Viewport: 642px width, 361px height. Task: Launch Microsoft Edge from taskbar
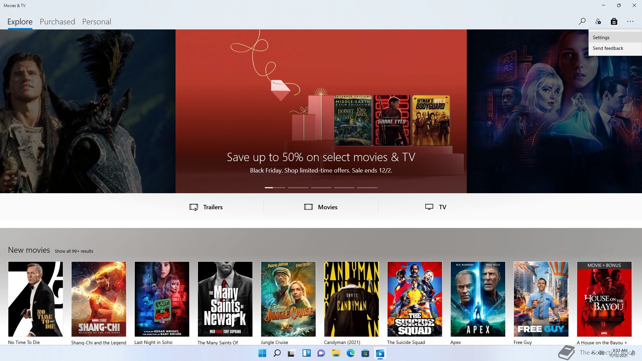(x=350, y=353)
